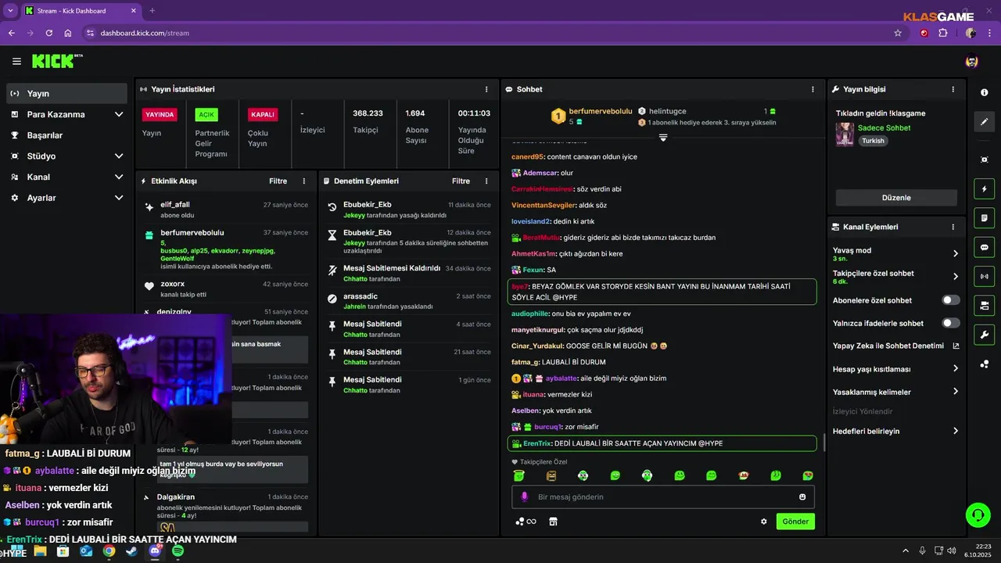Switch to the Stream - Kick Dashboard tab
Image resolution: width=1001 pixels, height=563 pixels.
[x=81, y=11]
